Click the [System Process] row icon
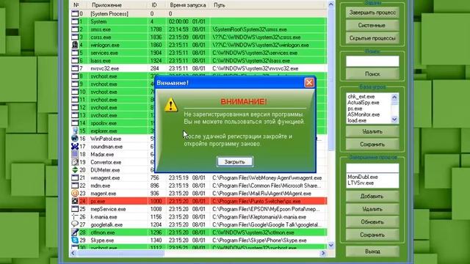This screenshot has width=470, height=264. [75, 13]
